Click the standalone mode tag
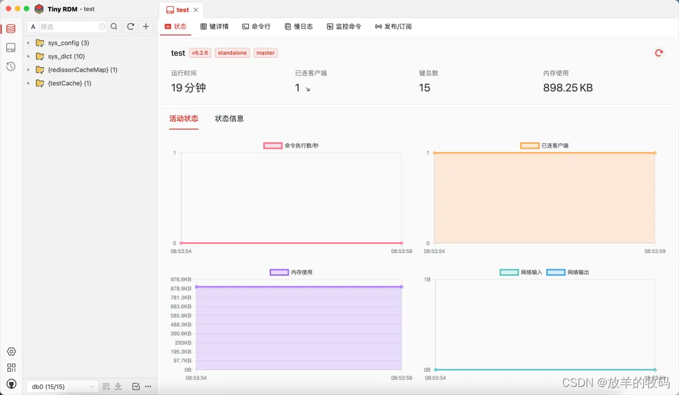 point(232,53)
